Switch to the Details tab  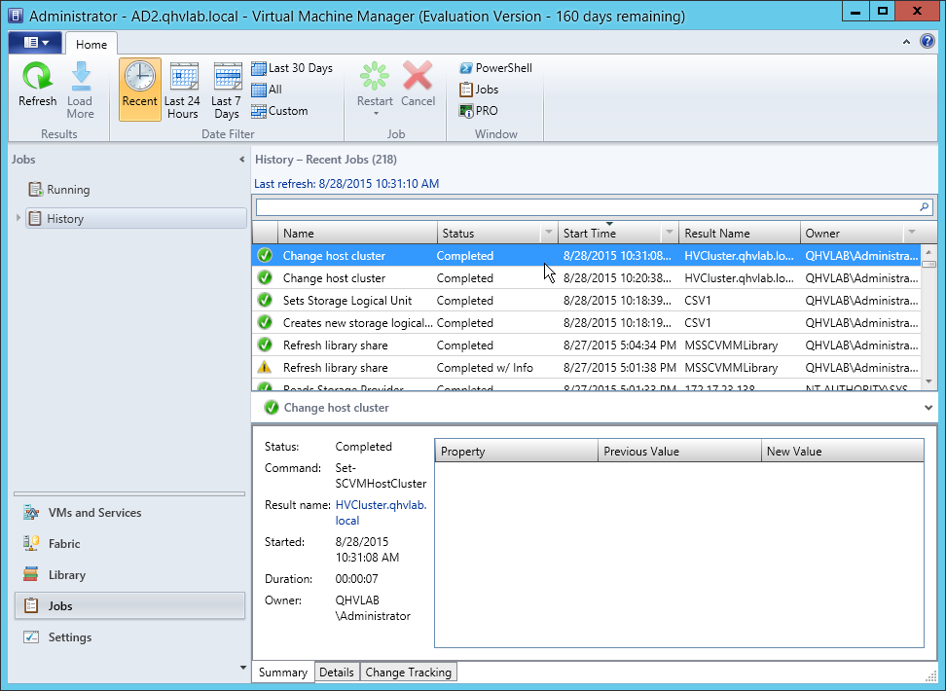pos(337,673)
